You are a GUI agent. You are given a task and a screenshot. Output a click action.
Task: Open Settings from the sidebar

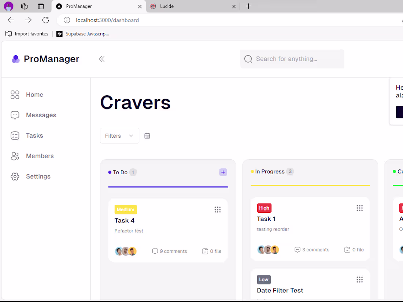tap(38, 176)
